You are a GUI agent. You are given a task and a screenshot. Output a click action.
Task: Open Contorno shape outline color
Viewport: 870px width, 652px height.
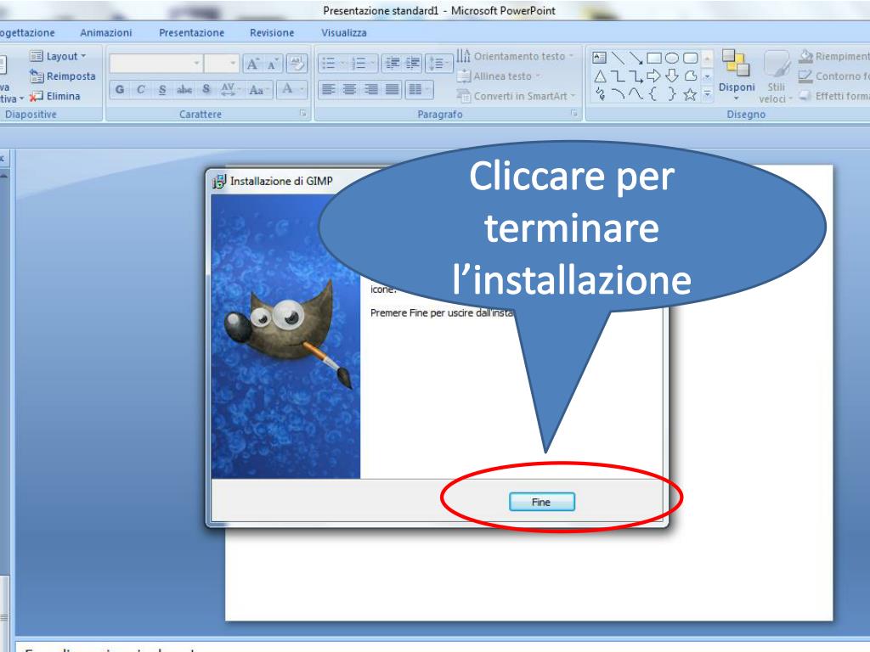click(834, 76)
